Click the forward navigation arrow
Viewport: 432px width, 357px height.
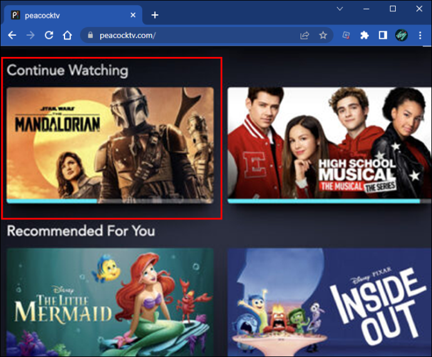pyautogui.click(x=31, y=35)
